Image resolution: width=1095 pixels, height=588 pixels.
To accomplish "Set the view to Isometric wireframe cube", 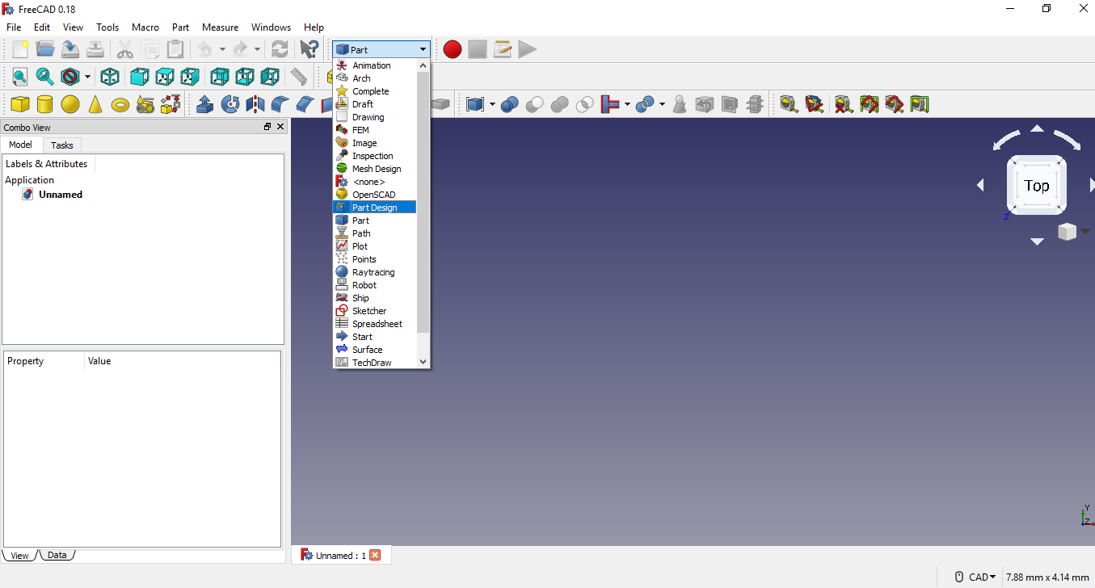I will [110, 77].
